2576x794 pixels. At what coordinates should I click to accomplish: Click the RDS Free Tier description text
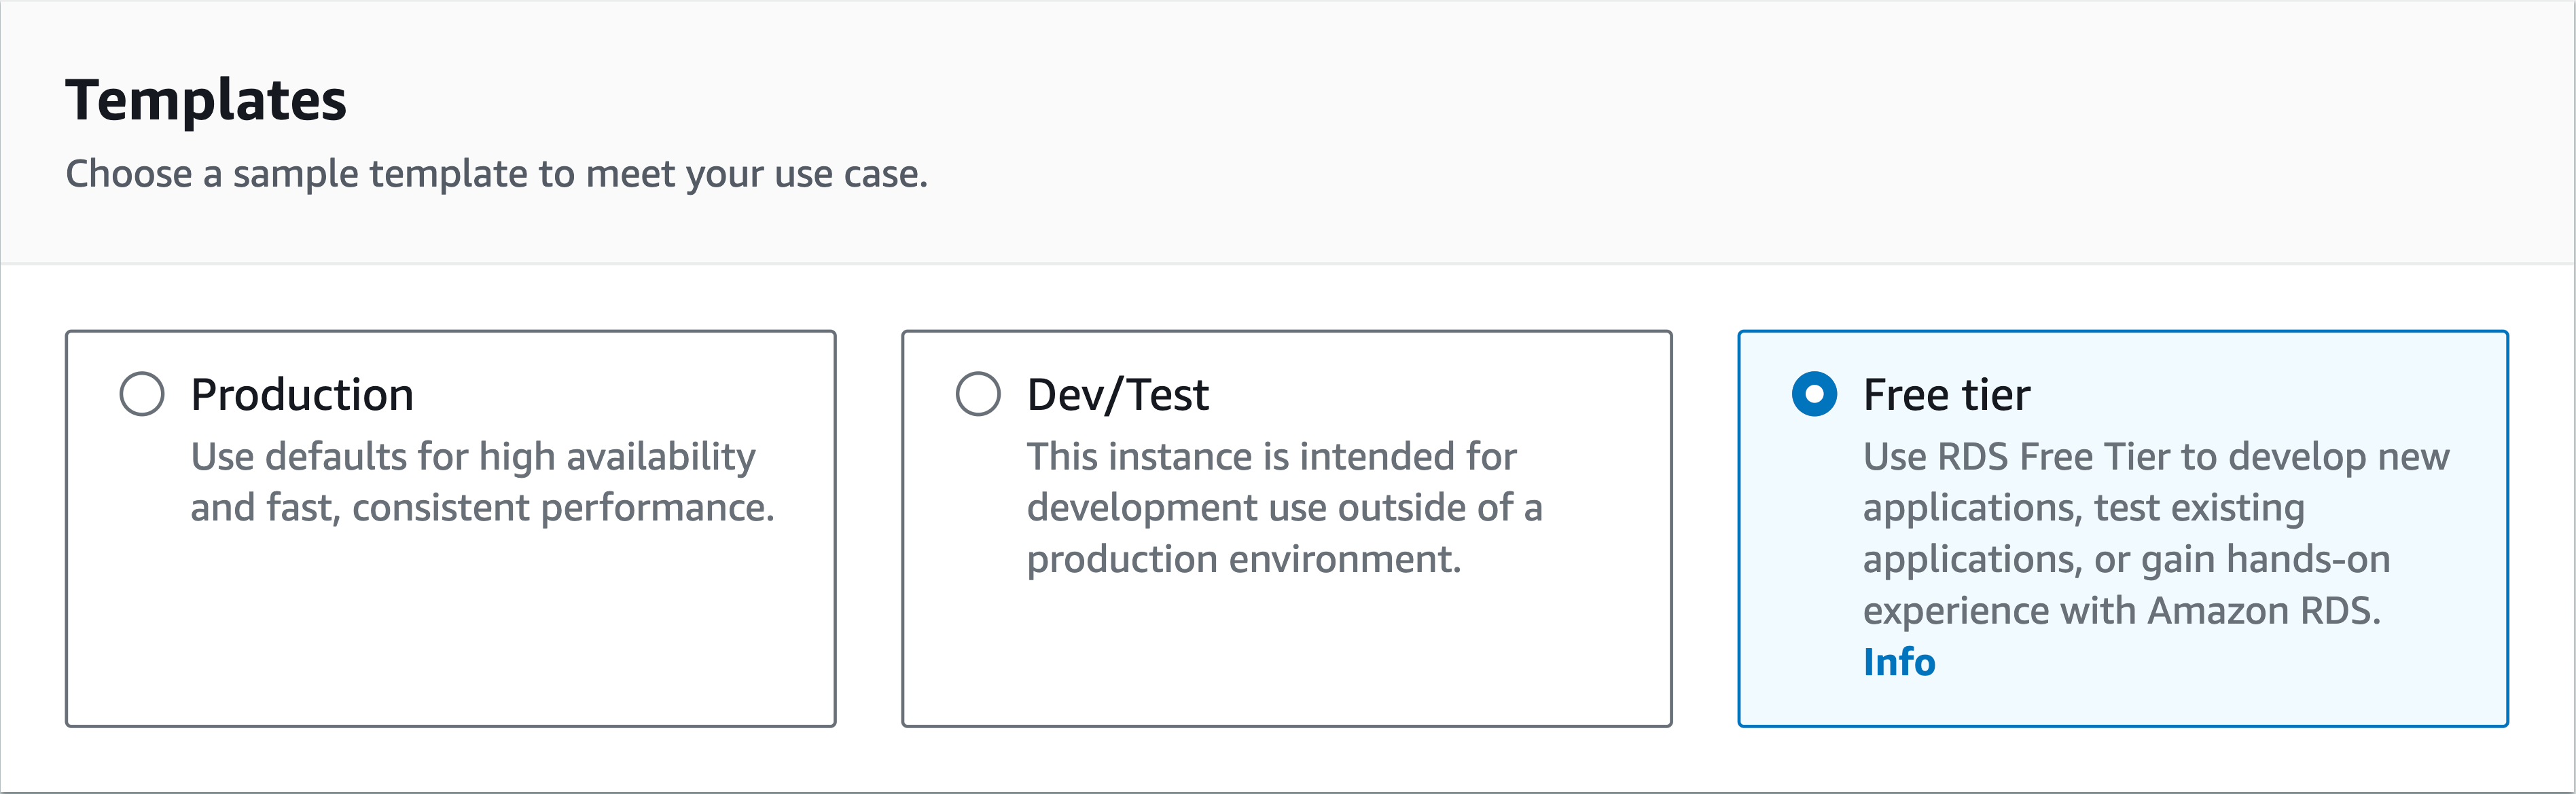2155,457
